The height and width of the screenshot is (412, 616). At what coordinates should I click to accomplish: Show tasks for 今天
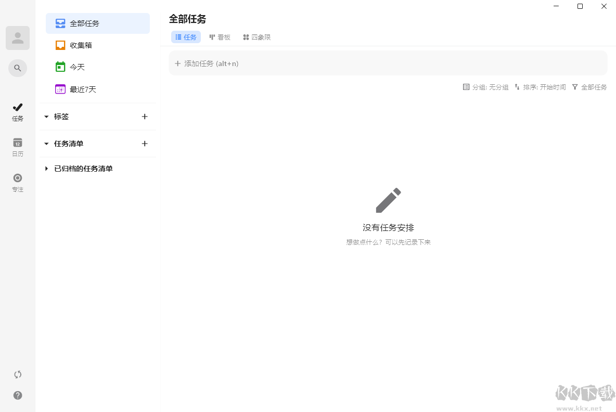(98, 67)
